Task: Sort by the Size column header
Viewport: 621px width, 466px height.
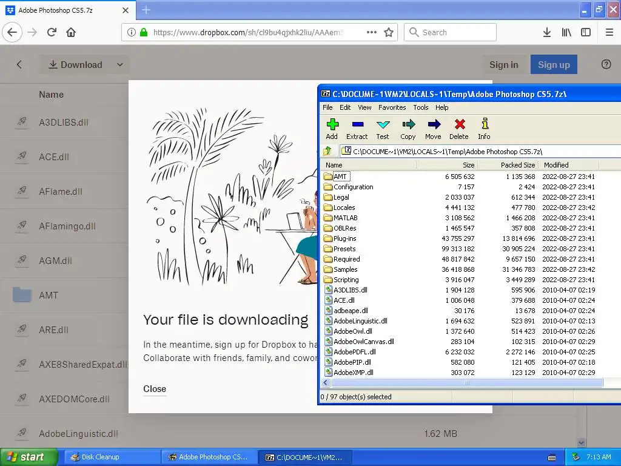Action: 447,165
